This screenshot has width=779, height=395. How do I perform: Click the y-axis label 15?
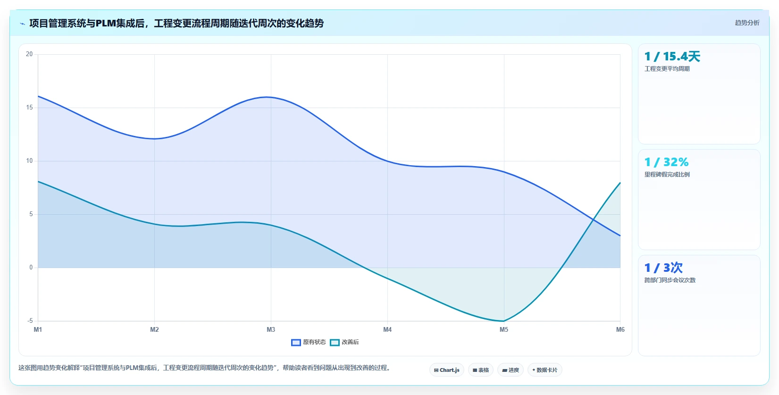point(29,108)
